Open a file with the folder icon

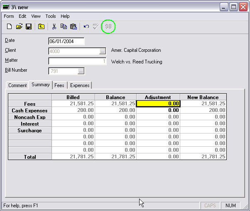19,27
